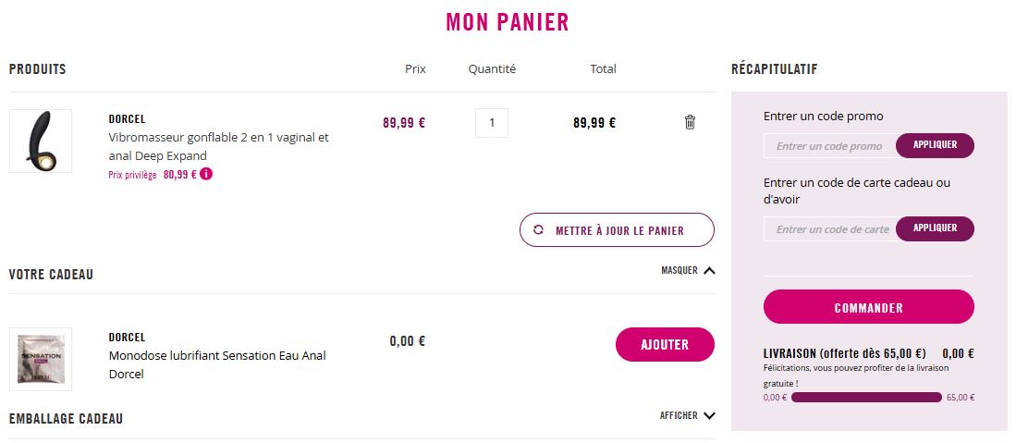Open Monodose lubrifiant Sensation product link
The image size is (1016, 443).
217,364
